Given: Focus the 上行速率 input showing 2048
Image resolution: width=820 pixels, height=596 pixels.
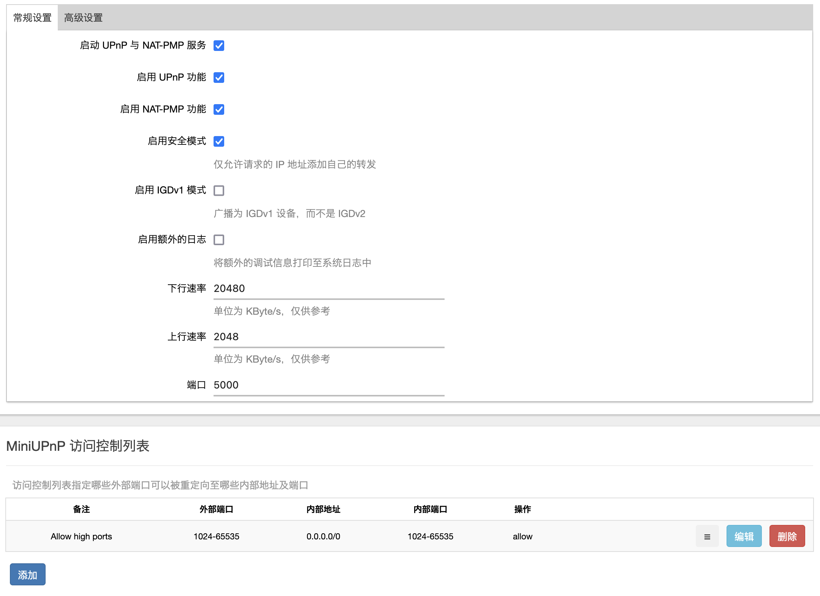Looking at the screenshot, I should [x=329, y=337].
